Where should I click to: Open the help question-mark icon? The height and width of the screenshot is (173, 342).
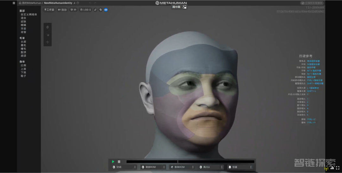coord(78,3)
